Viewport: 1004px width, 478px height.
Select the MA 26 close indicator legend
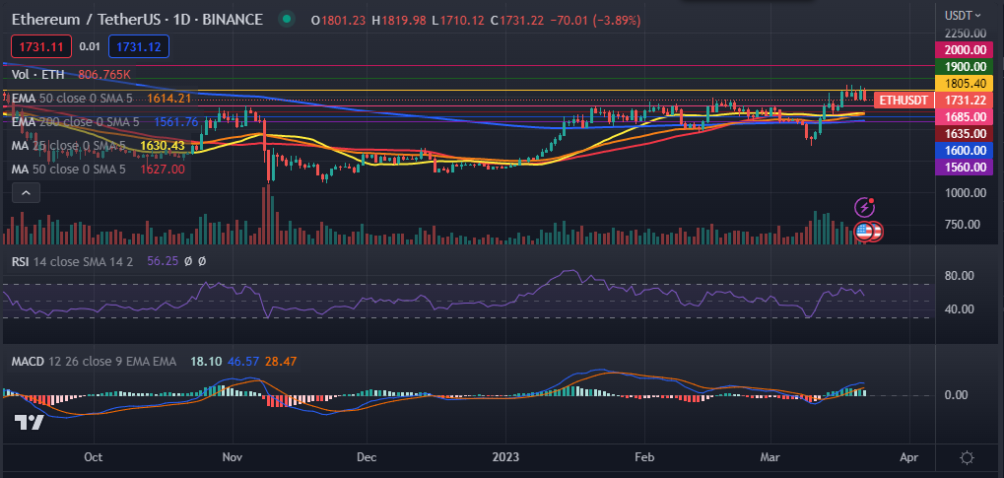(69, 146)
